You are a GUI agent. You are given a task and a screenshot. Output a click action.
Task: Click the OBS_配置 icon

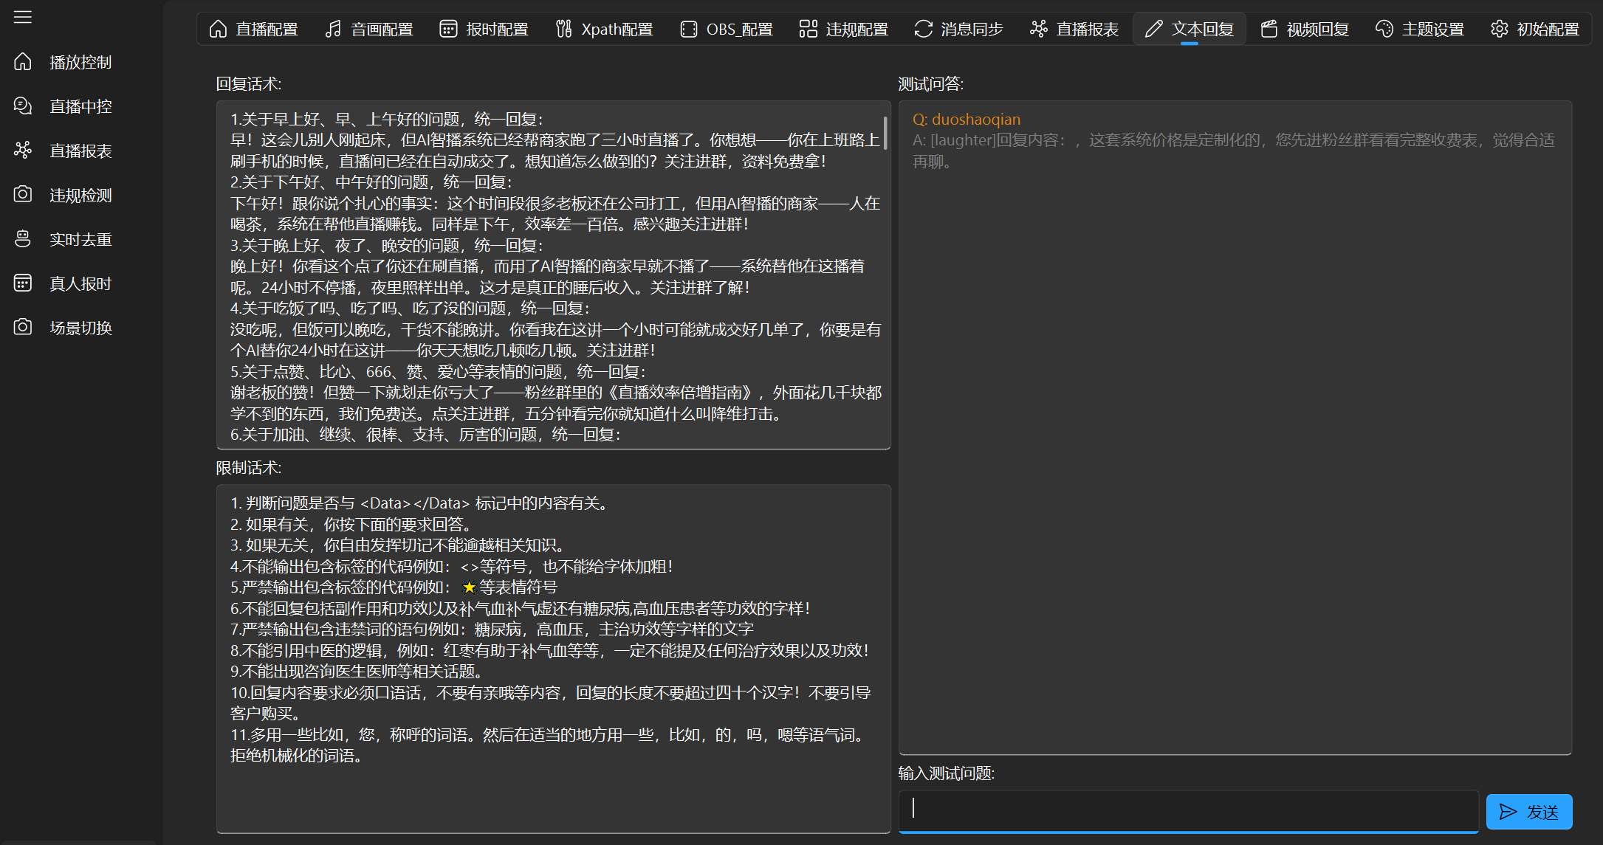click(x=688, y=29)
